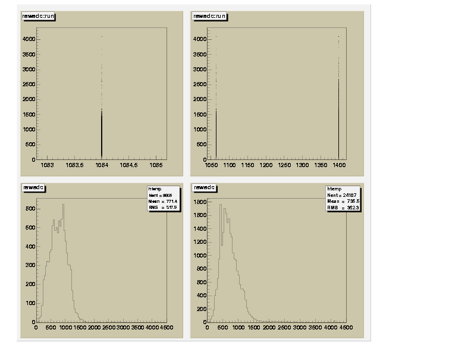Select the 'RMS = 317.5' statistics line

[163, 207]
